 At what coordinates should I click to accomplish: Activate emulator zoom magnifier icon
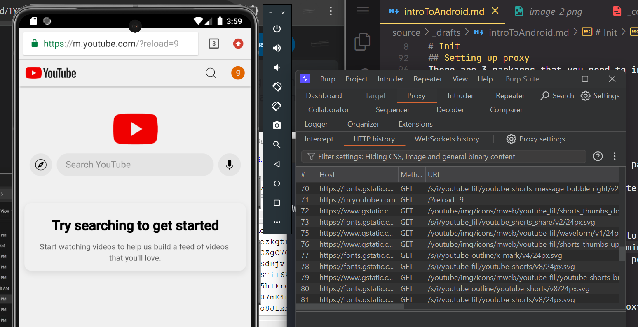[277, 145]
